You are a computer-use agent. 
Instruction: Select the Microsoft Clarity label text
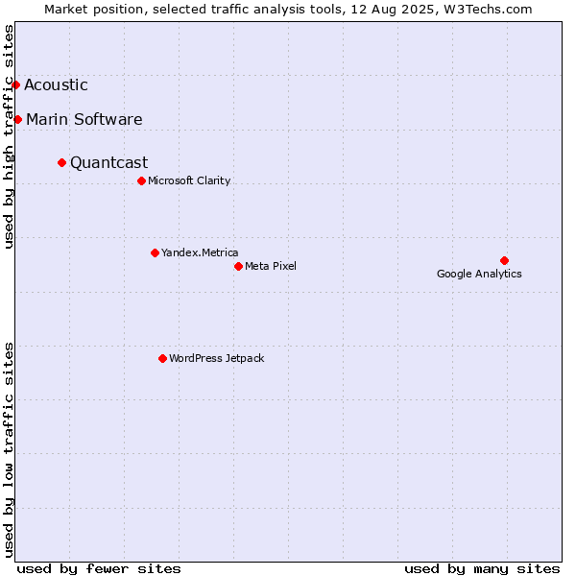tap(189, 180)
